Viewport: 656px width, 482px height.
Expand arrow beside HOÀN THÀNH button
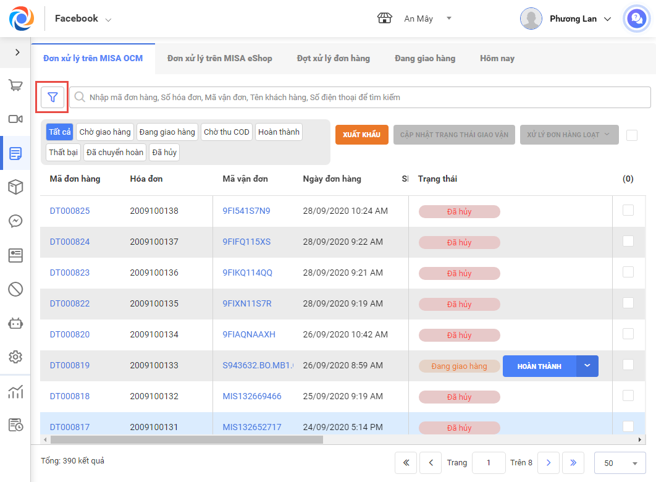coord(587,366)
